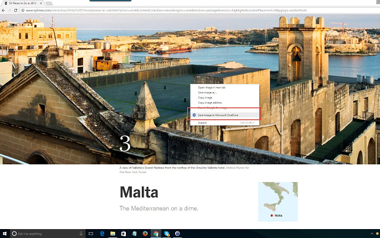Open File Explorer from the taskbar
Viewport: 380px width, 238px height.
(x=113, y=234)
